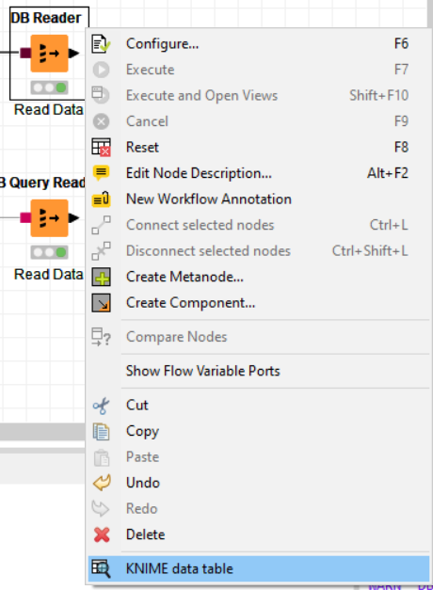Choose Copy from the menu
433x590 pixels.
coord(258,431)
